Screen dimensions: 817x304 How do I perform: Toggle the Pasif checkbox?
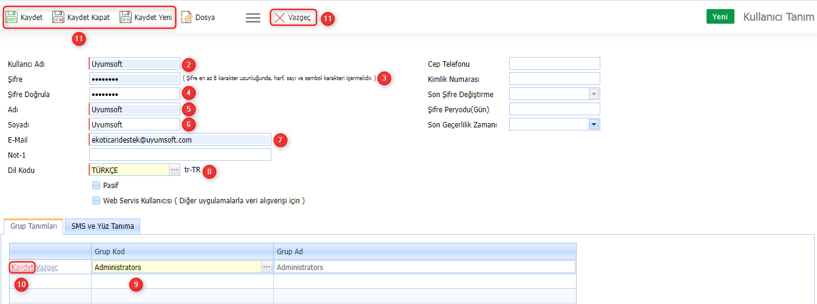pos(96,185)
